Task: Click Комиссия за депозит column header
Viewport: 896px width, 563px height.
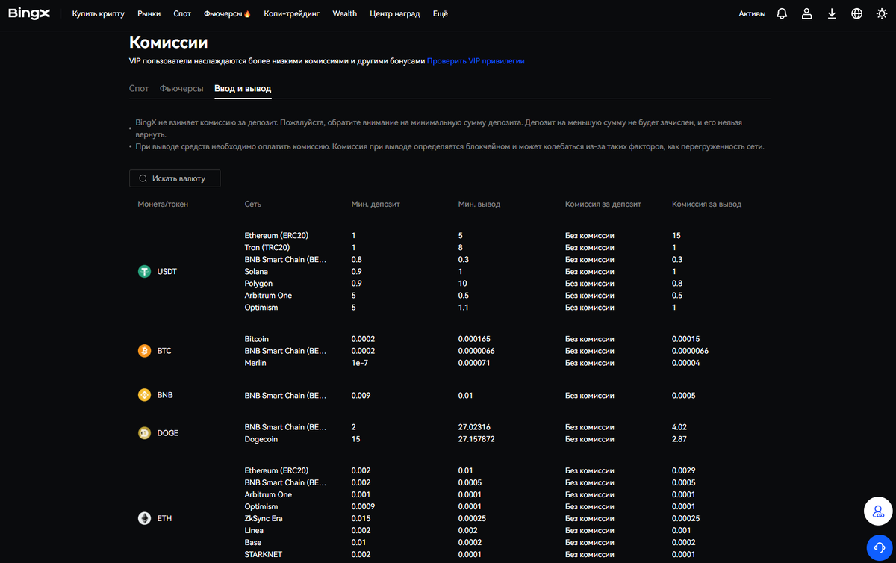Action: 603,204
